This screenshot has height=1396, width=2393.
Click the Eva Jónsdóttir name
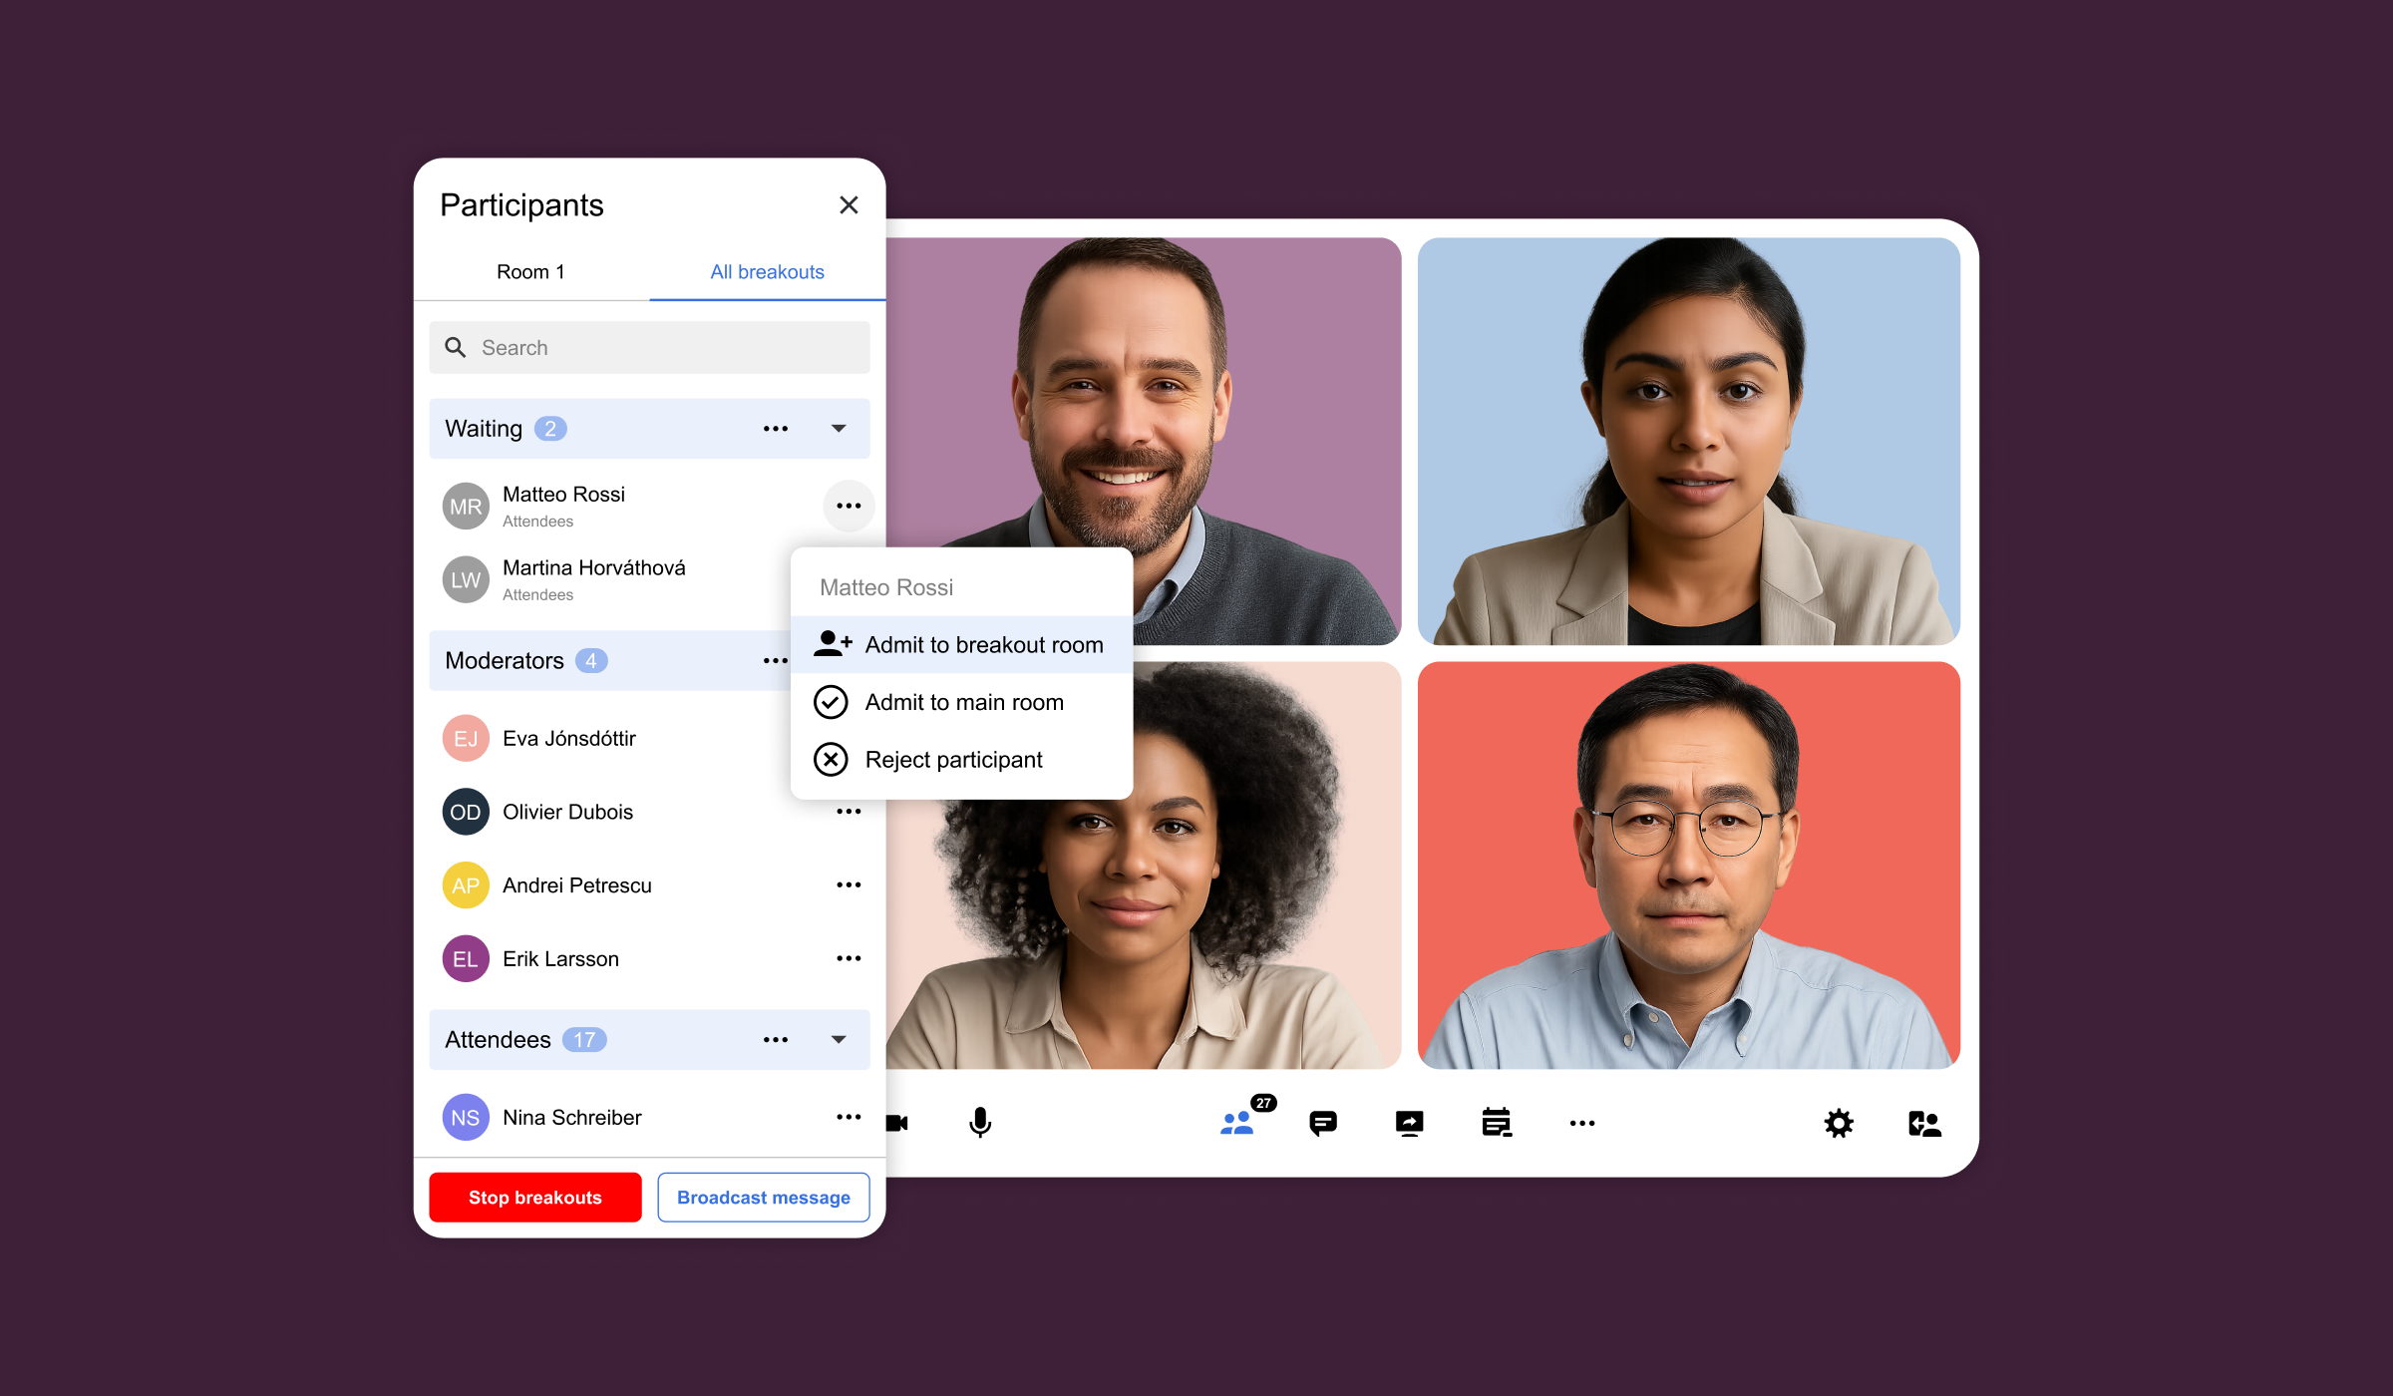tap(569, 739)
